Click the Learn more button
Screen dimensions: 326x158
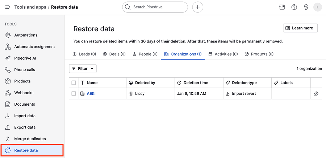tap(300, 28)
